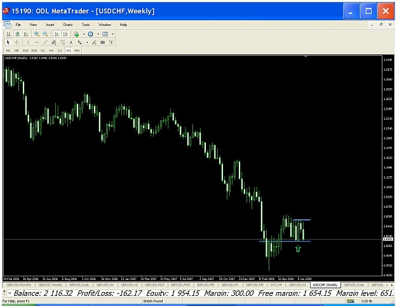Open the Insert menu

coord(50,25)
